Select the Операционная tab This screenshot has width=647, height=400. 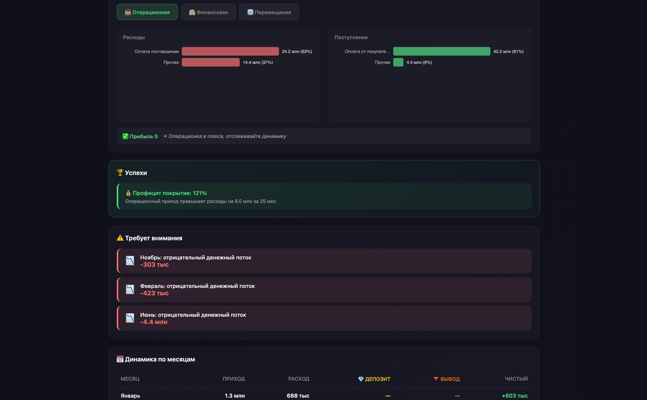(147, 12)
